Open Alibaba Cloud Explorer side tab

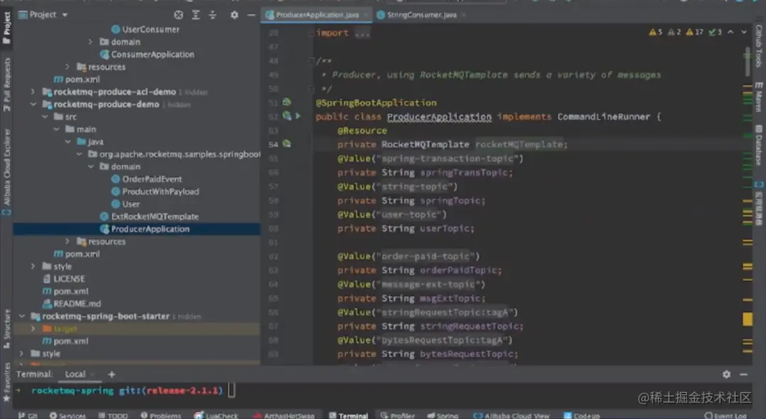pos(7,172)
